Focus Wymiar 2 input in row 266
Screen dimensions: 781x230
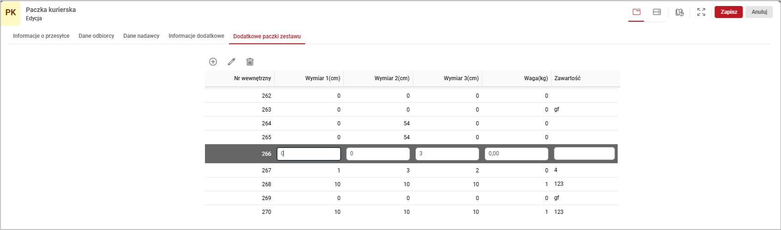coord(378,153)
